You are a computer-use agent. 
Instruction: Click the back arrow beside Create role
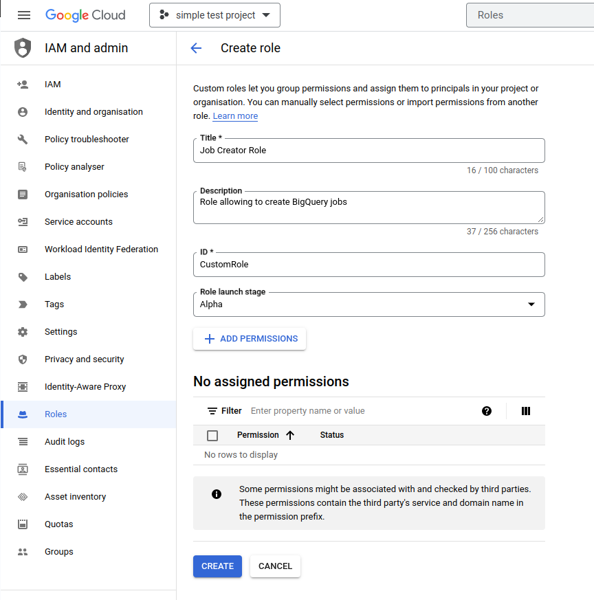point(196,48)
